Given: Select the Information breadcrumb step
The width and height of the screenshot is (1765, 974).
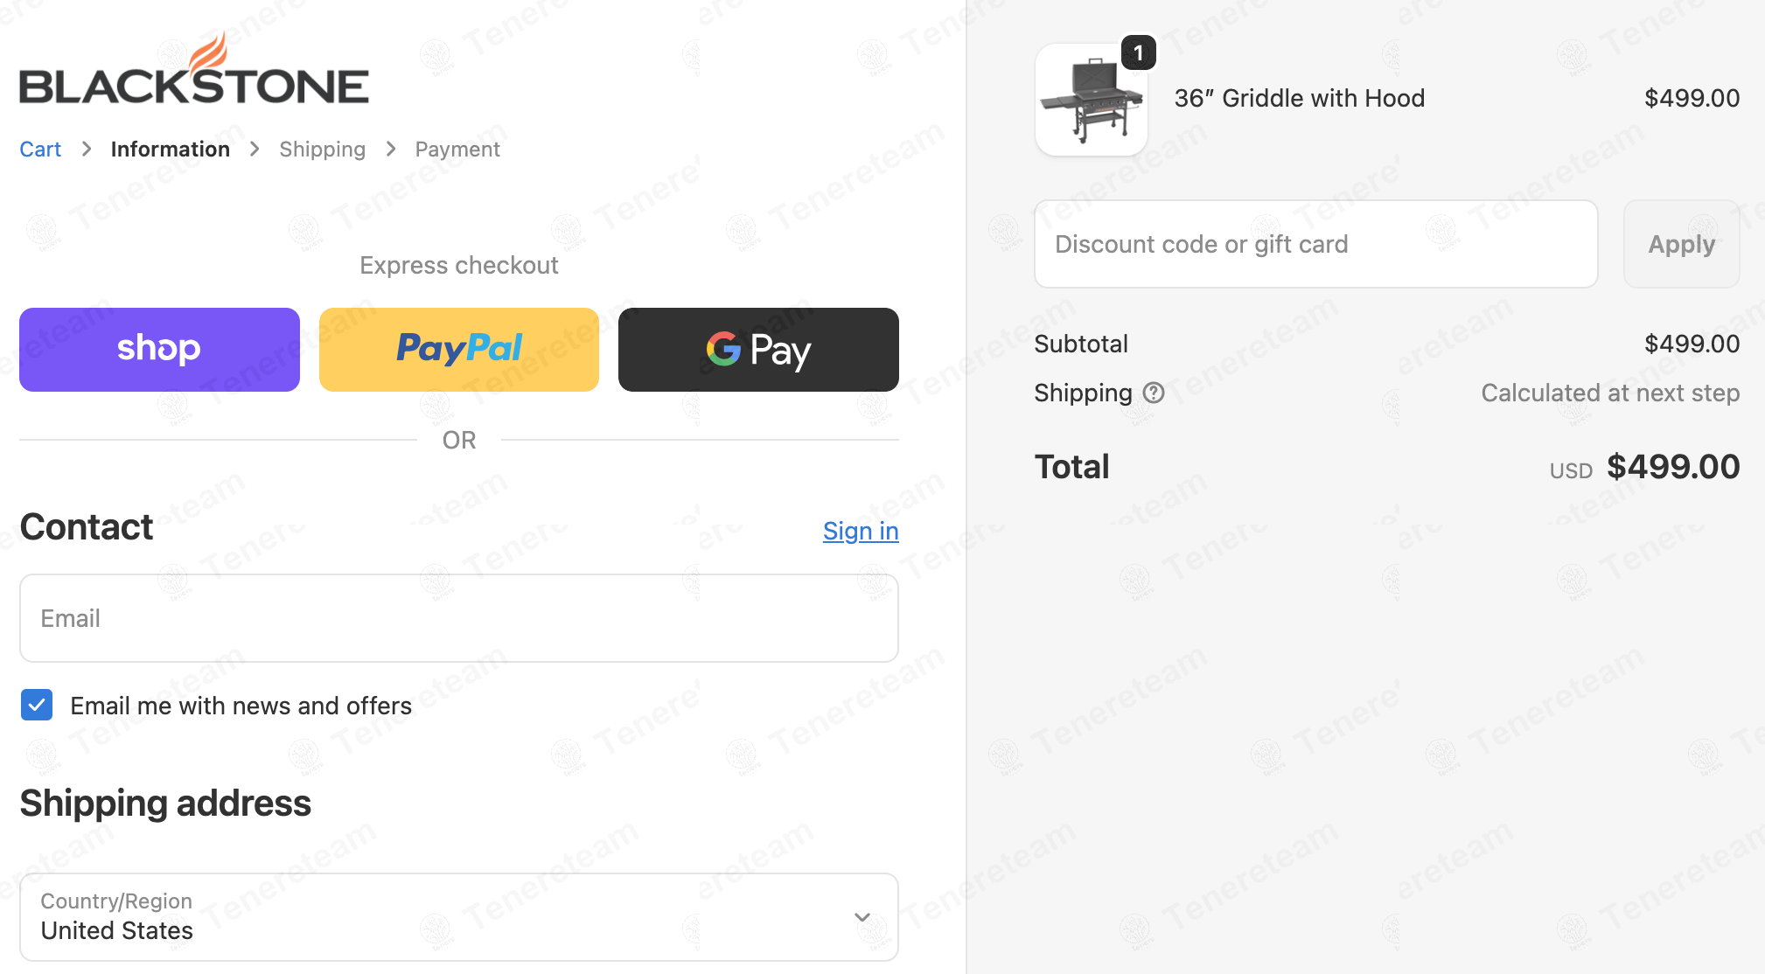Looking at the screenshot, I should pos(171,150).
